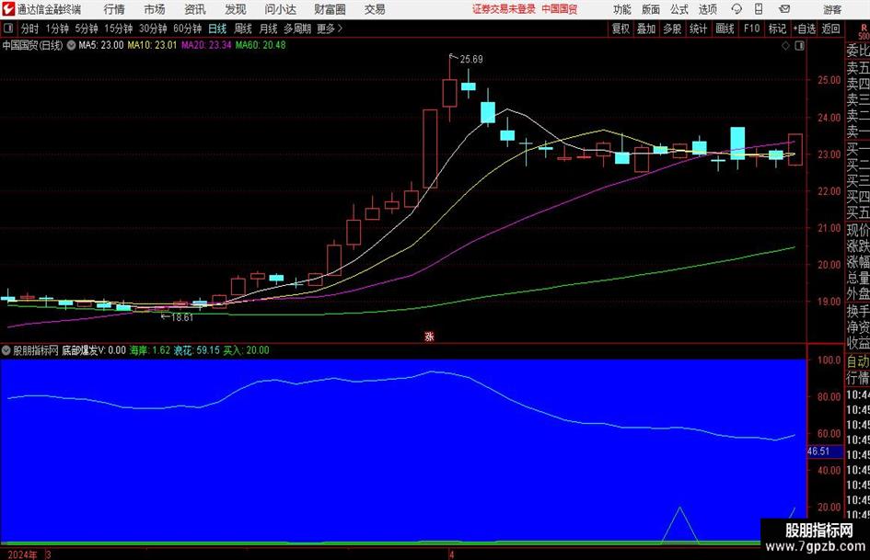Click 自动 tab in right panel
870x560 pixels.
point(858,361)
